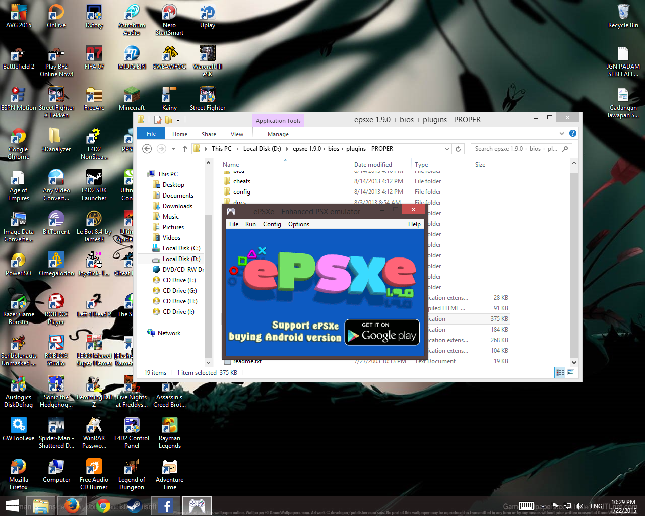Switch to the View ribbon tab
This screenshot has width=645, height=516.
tap(237, 134)
